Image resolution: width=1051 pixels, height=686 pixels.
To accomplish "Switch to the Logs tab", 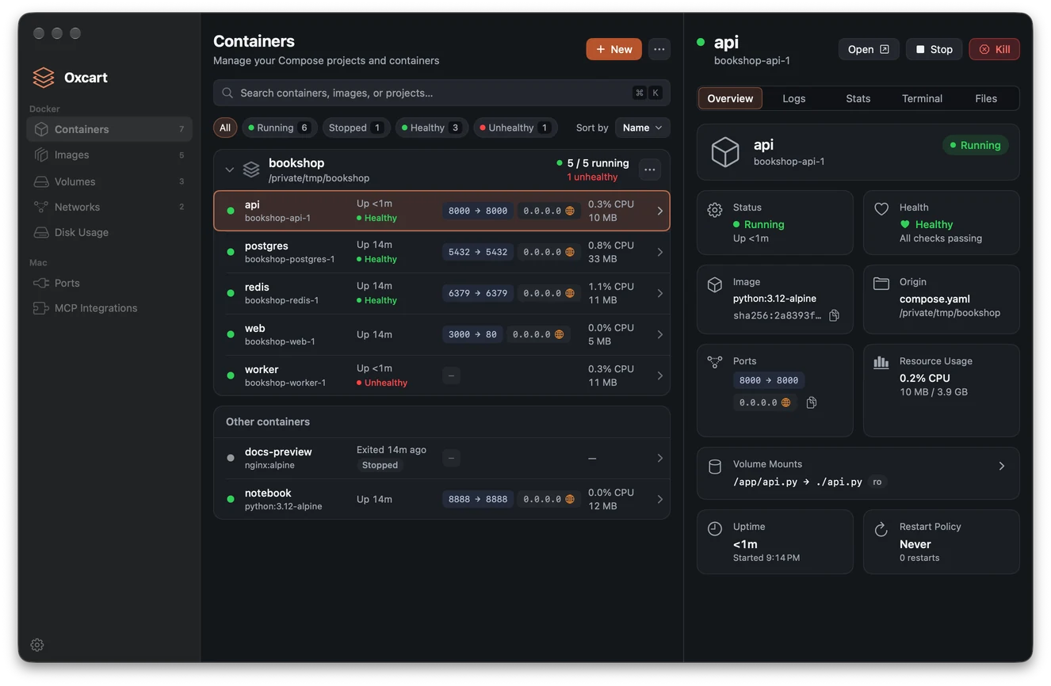I will [x=793, y=98].
